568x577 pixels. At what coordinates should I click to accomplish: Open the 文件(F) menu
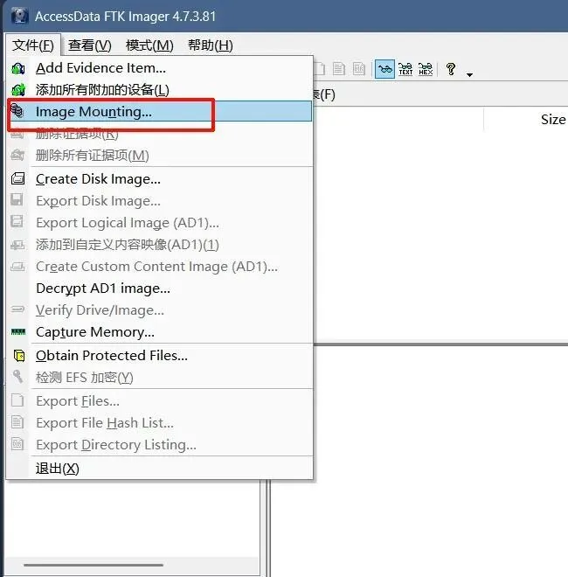click(x=33, y=45)
